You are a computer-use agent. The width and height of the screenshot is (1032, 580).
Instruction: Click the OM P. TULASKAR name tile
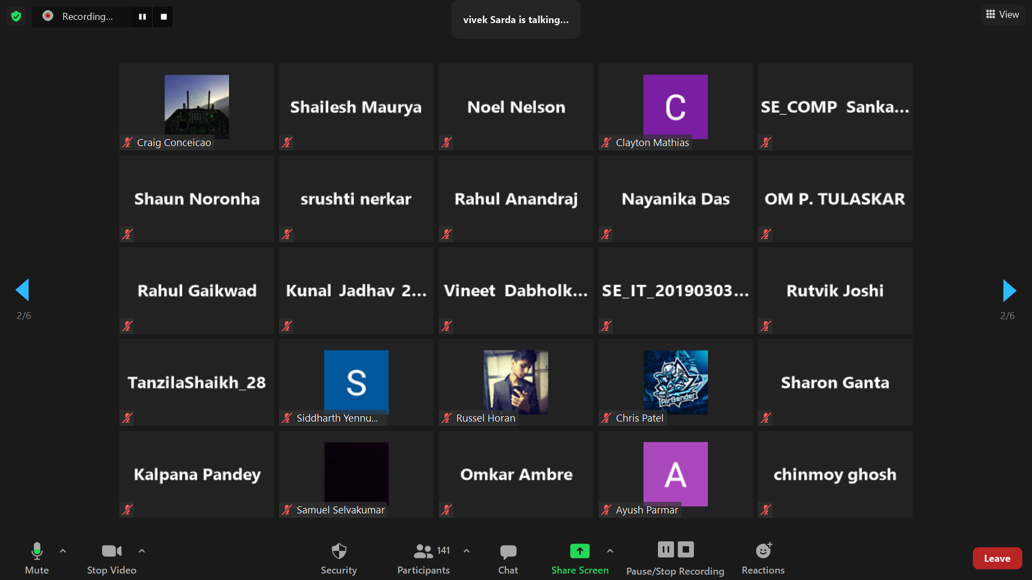click(x=835, y=199)
